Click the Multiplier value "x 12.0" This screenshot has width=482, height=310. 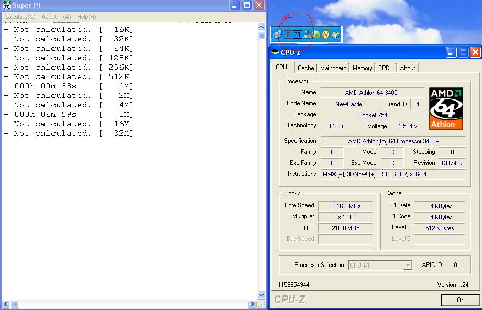tap(345, 217)
